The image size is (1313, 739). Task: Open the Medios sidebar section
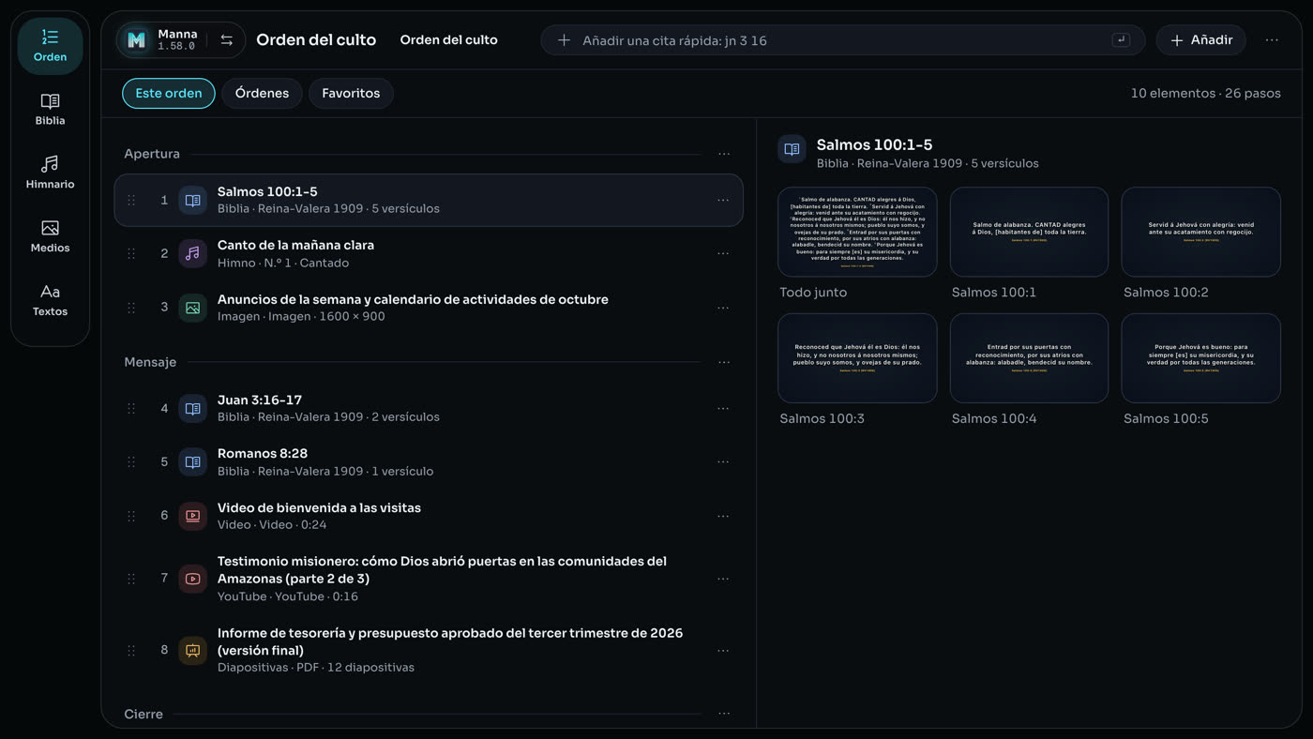click(x=50, y=236)
